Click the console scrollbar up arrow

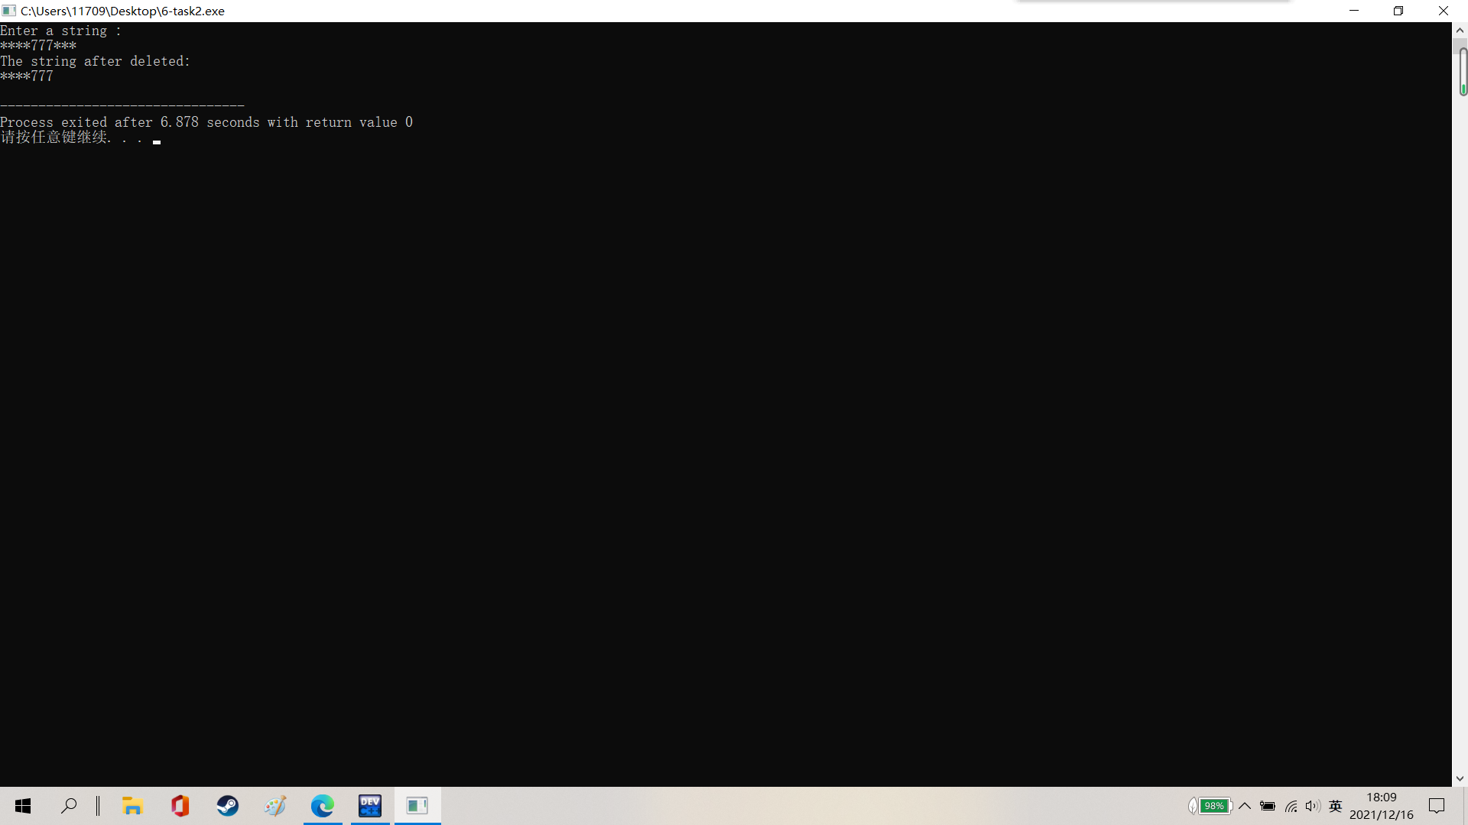1460,31
